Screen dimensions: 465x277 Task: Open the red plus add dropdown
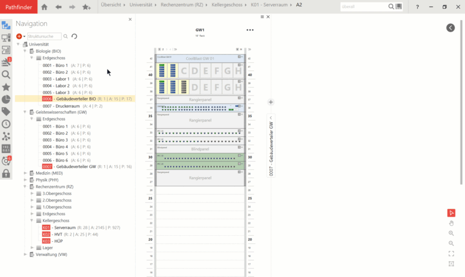[21, 36]
